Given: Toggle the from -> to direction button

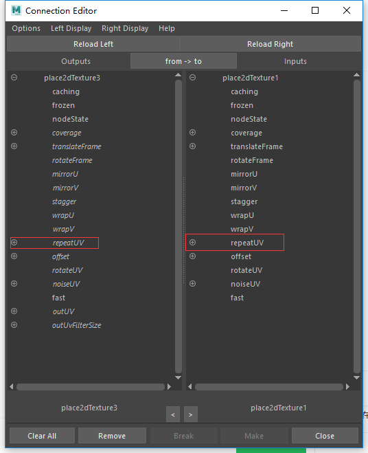Looking at the screenshot, I should point(183,61).
